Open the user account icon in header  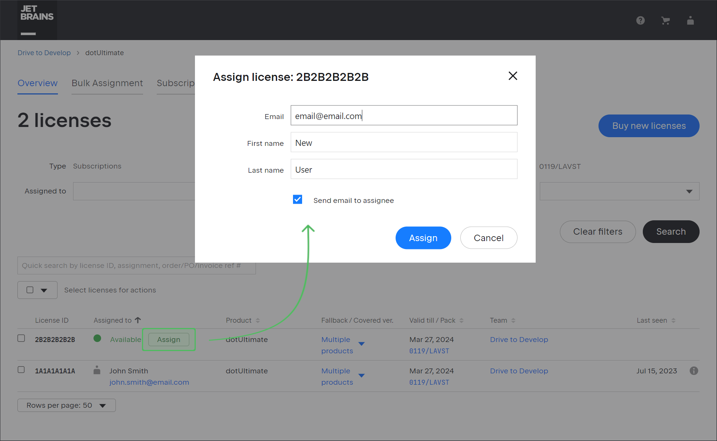(691, 20)
